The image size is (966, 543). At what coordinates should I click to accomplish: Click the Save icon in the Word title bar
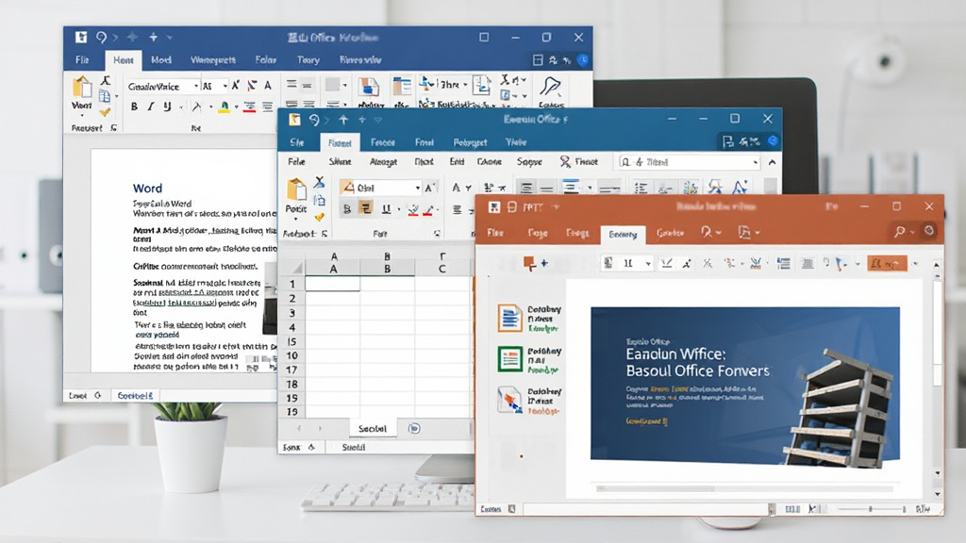[x=81, y=37]
